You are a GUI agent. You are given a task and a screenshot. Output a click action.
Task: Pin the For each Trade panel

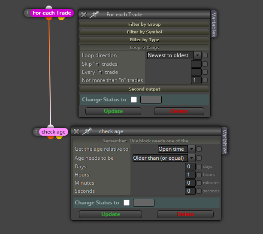(x=94, y=15)
